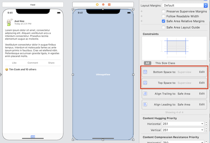Switch to This Size Class tab
The image size is (210, 143).
165,63
